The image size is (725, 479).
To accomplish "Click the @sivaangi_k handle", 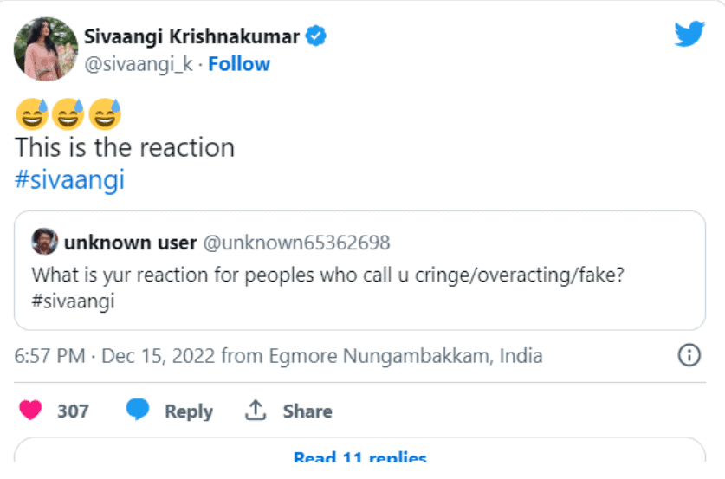I will pos(139,64).
